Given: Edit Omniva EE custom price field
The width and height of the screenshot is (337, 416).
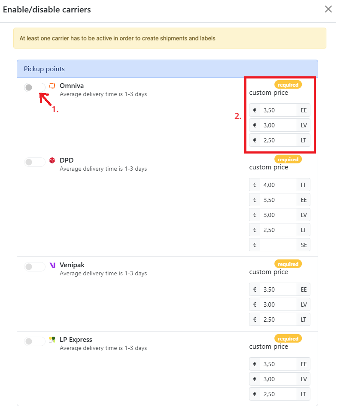Looking at the screenshot, I should (278, 110).
